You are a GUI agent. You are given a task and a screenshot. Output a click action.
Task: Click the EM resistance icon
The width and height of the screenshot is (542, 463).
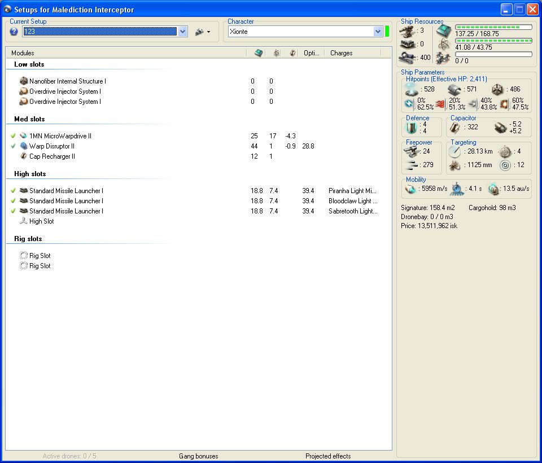pyautogui.click(x=410, y=103)
